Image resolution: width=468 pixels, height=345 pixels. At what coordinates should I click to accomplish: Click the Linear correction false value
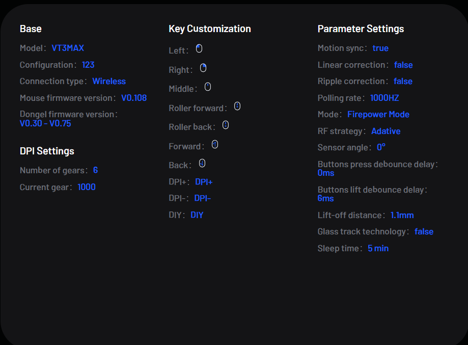403,65
